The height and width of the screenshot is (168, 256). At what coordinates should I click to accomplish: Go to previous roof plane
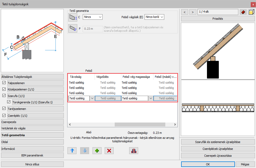pos(185,12)
